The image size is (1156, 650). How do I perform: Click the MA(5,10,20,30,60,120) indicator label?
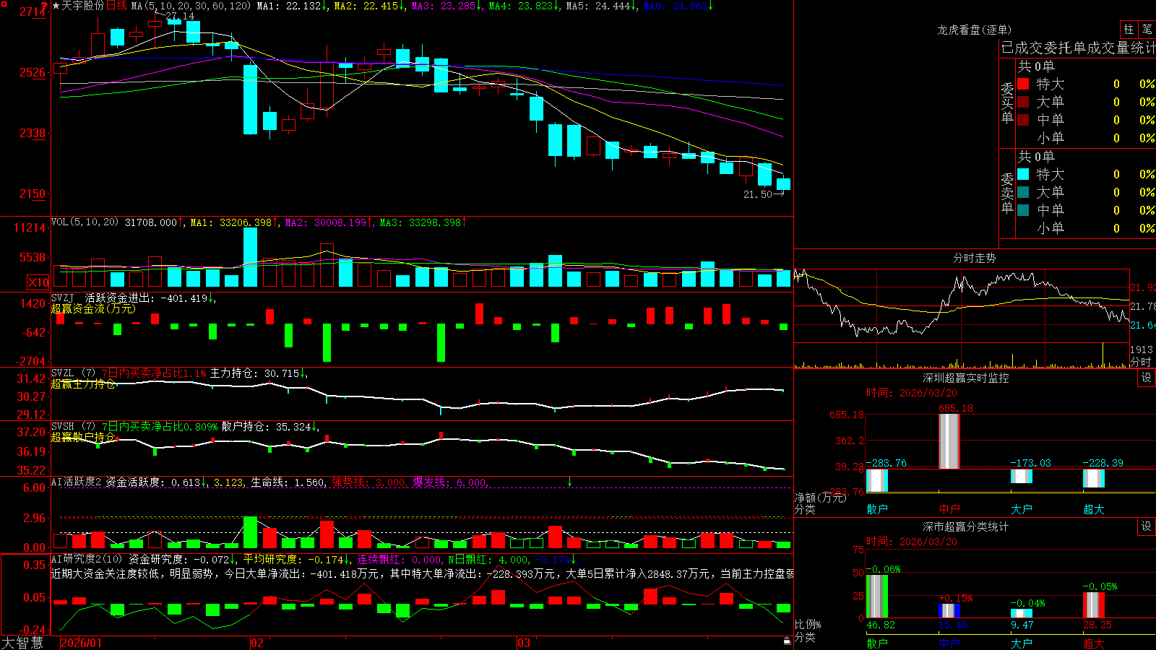click(x=191, y=6)
